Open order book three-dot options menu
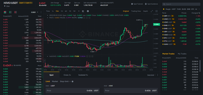 pos(41,12)
